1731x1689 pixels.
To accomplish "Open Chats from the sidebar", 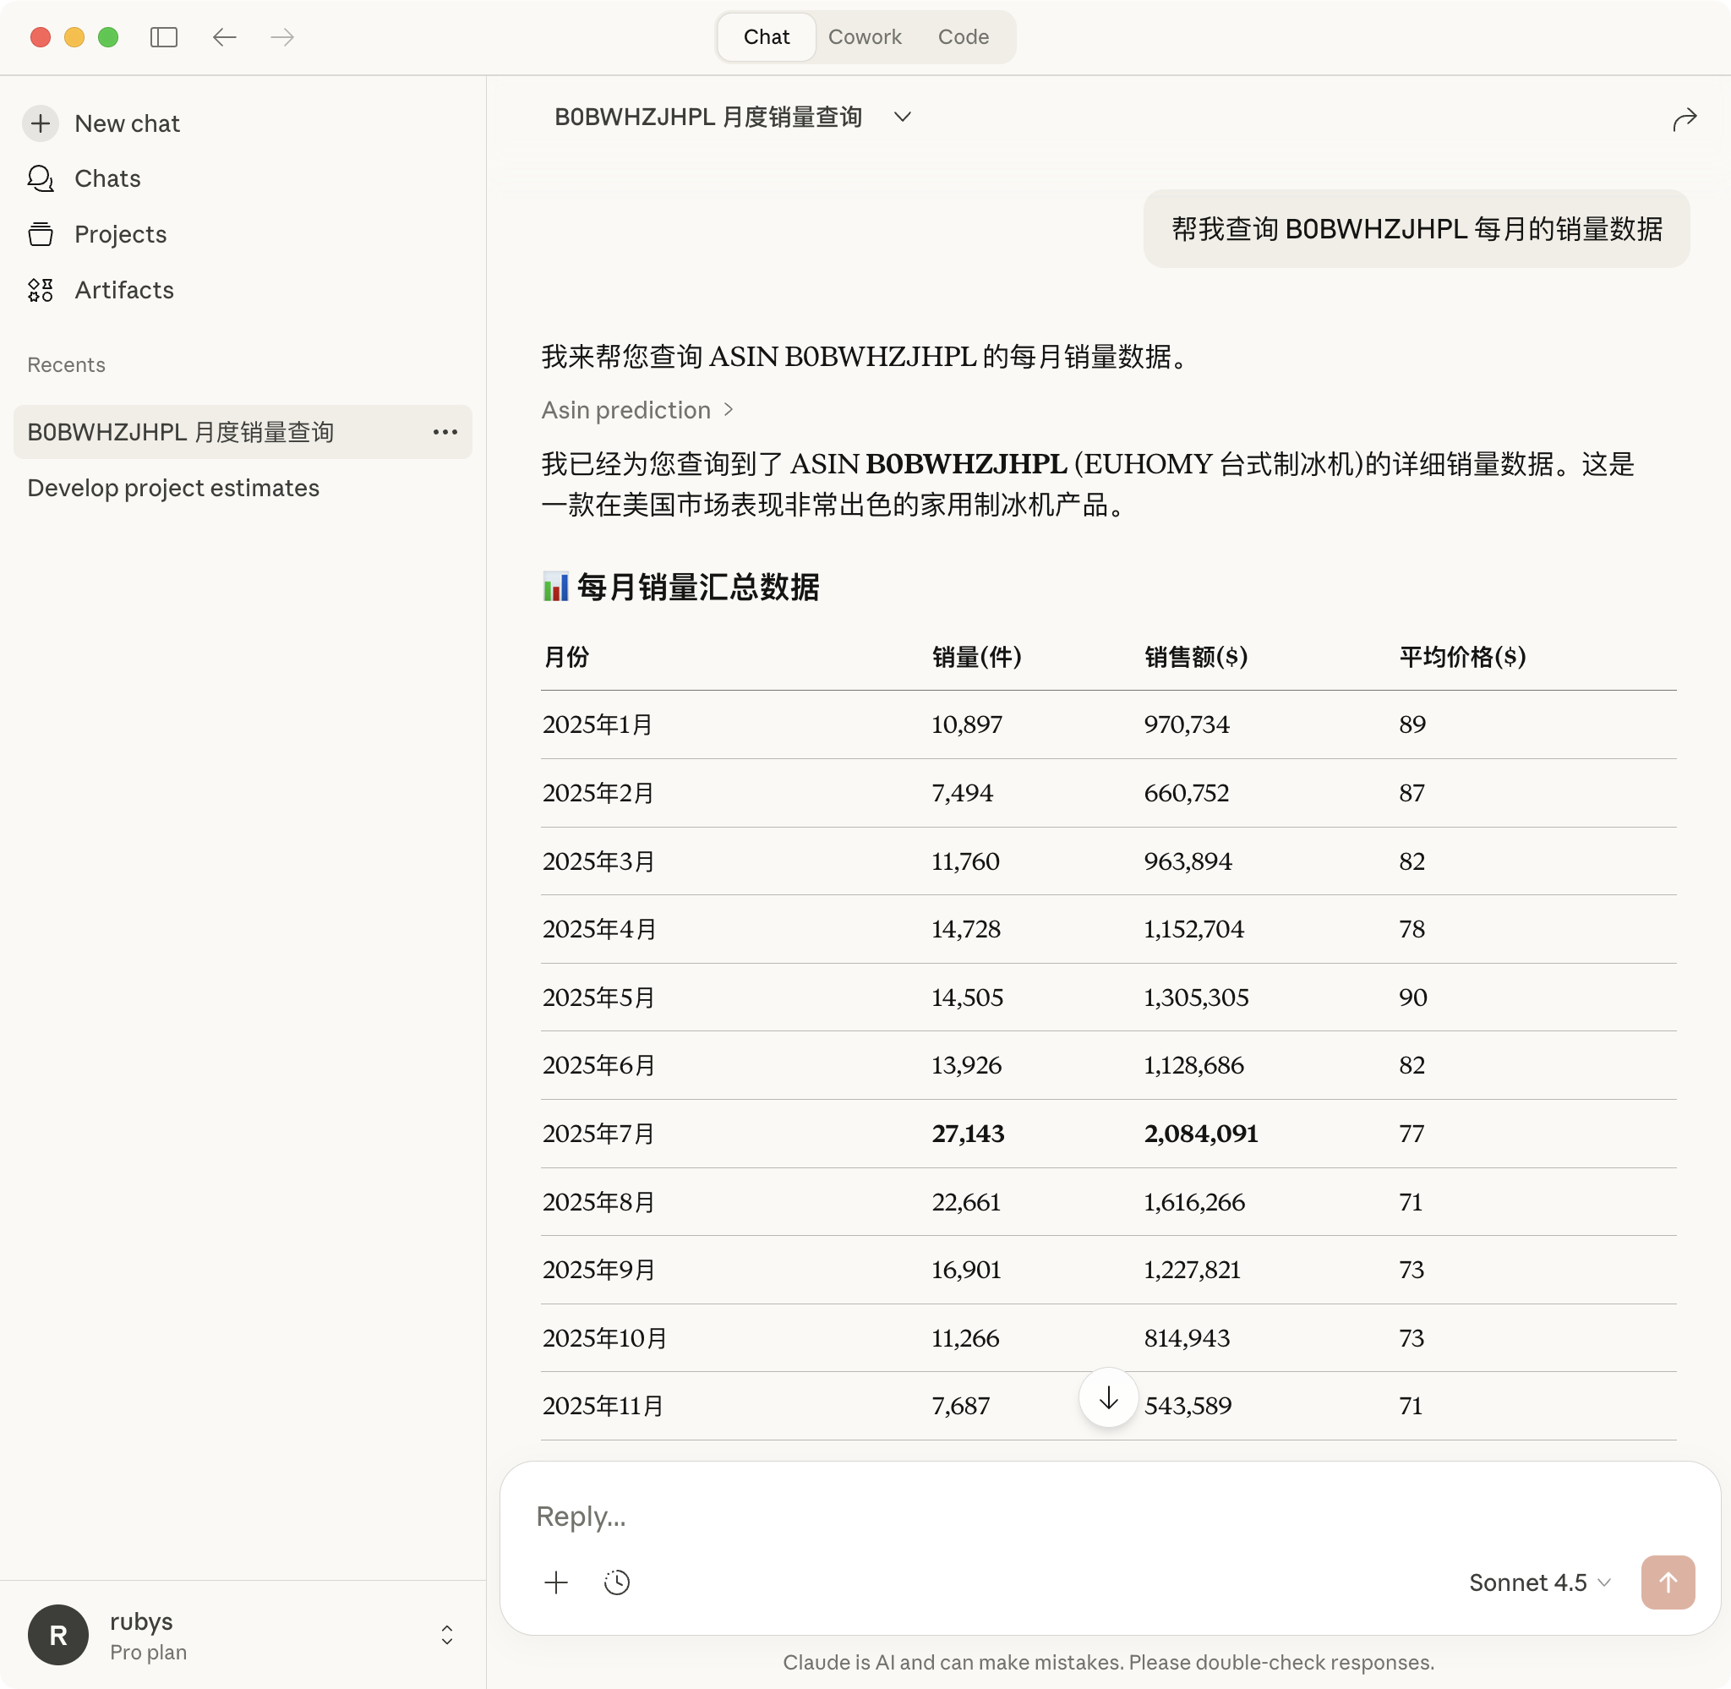I will (107, 178).
